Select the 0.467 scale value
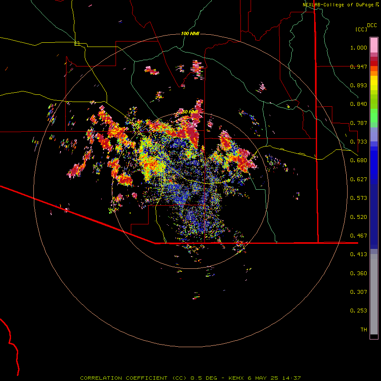This screenshot has height=381, width=381. (359, 236)
